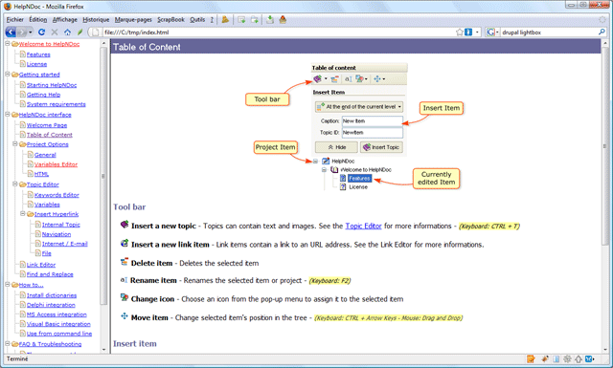Click the second capture page toolbar icon
The height and width of the screenshot is (368, 613).
click(x=255, y=19)
